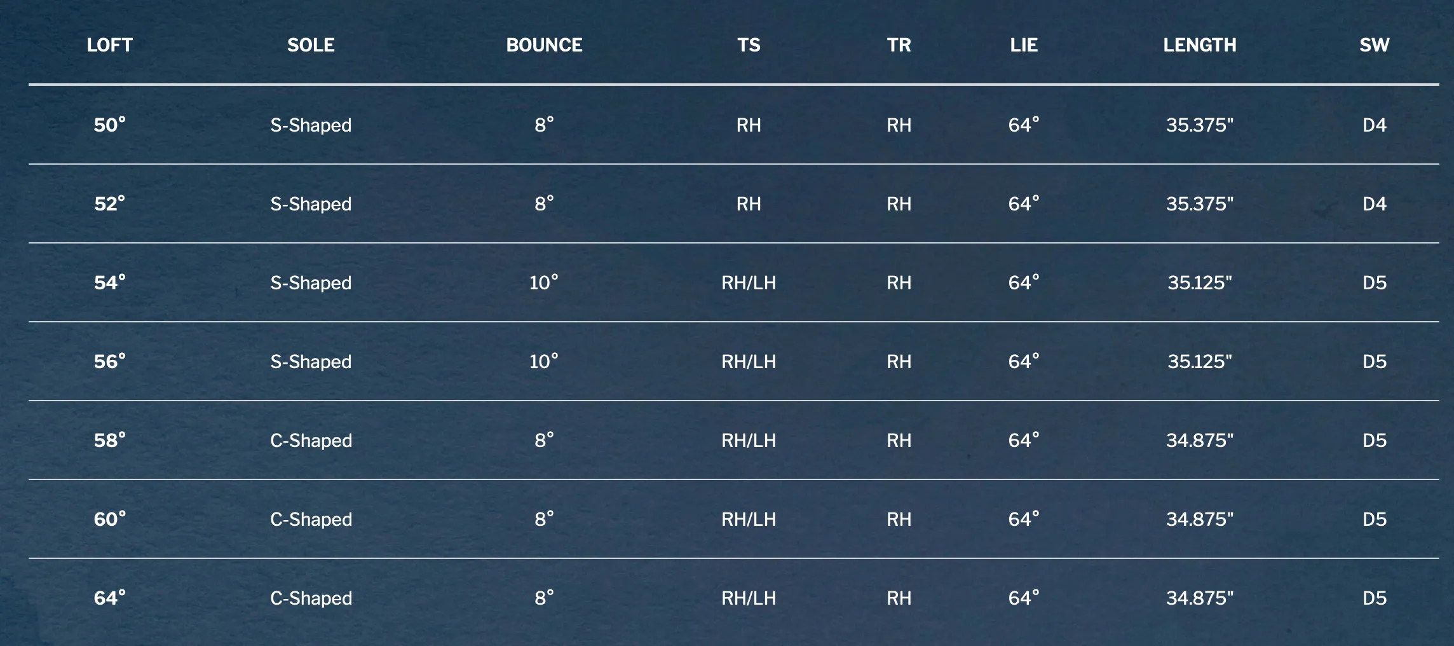
Task: Click the LENGTH column header
Action: 1200,45
